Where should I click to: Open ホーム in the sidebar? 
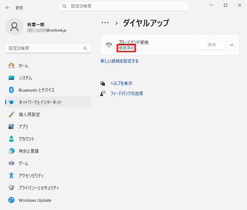(48, 66)
